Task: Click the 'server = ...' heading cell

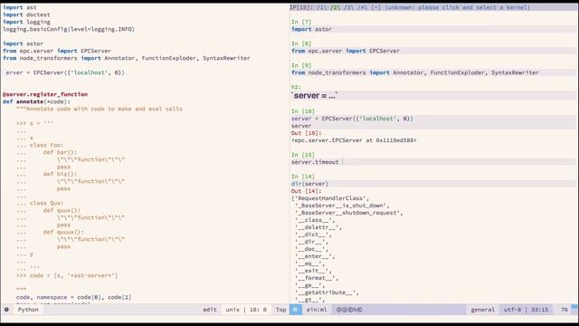Action: pos(433,96)
